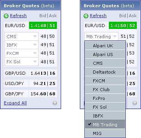This screenshot has width=141, height=138.
Task: Select the checked MB Trading entry
Action: (105, 125)
